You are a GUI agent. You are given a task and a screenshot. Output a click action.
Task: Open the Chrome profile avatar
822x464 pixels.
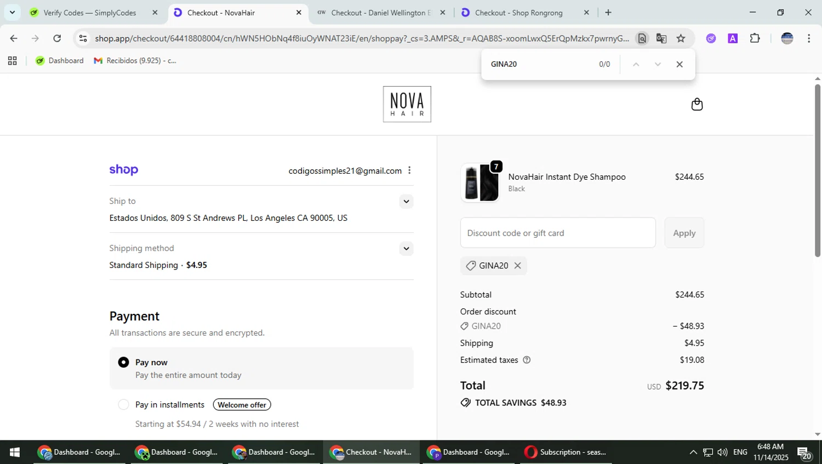coord(787,38)
